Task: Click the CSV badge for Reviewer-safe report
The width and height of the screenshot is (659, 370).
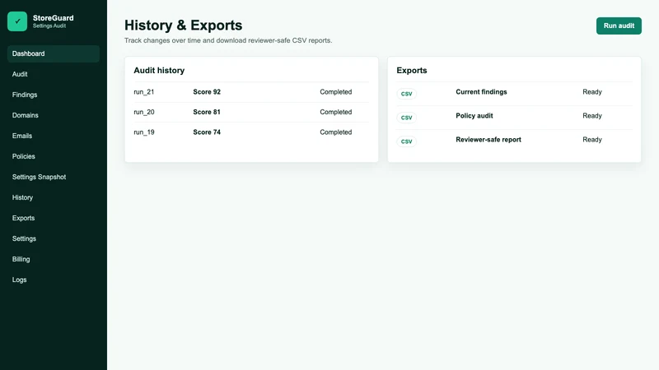Action: click(406, 141)
